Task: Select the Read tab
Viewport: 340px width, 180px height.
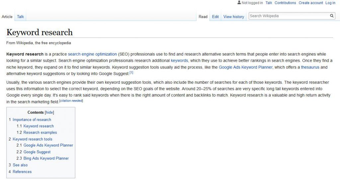Action: click(x=203, y=17)
